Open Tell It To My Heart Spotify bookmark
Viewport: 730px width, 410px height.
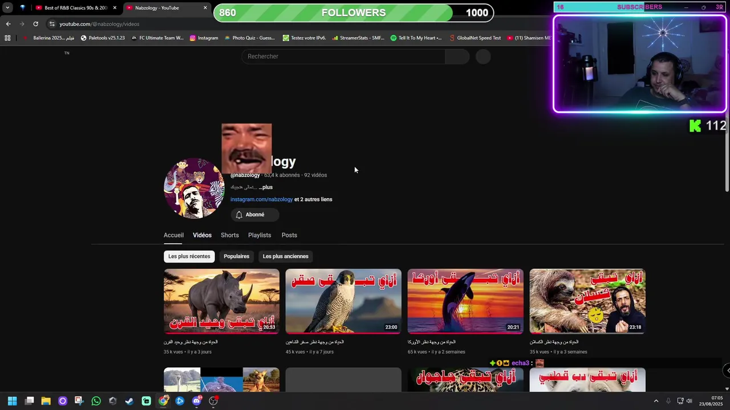point(416,38)
